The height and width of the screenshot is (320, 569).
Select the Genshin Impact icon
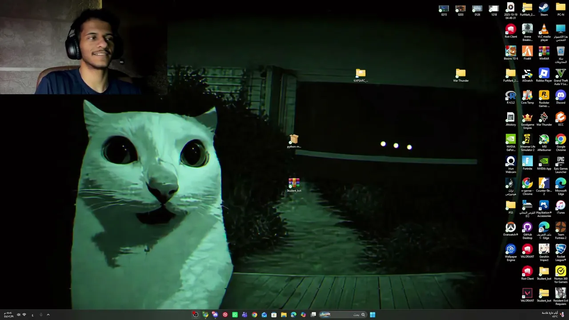tap(544, 253)
